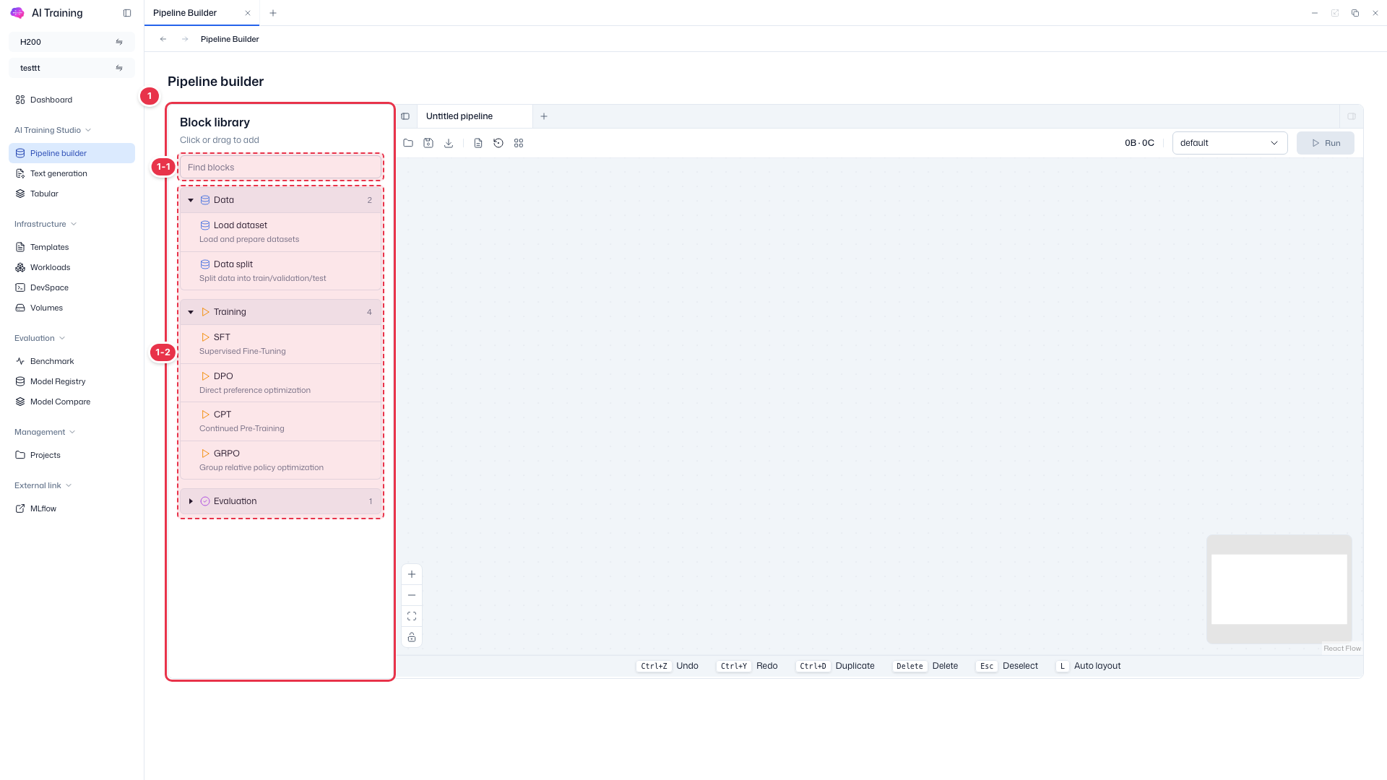Screen dimensions: 1387x780
Task: Go back using left arrow in breadcrumb bar
Action: click(x=163, y=39)
